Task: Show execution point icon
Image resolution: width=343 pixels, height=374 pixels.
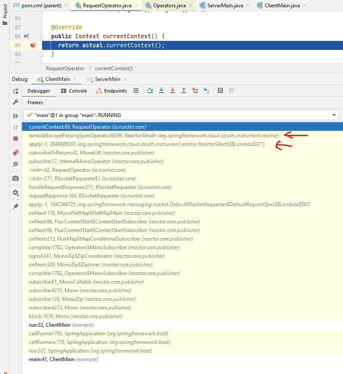Action: [136, 91]
